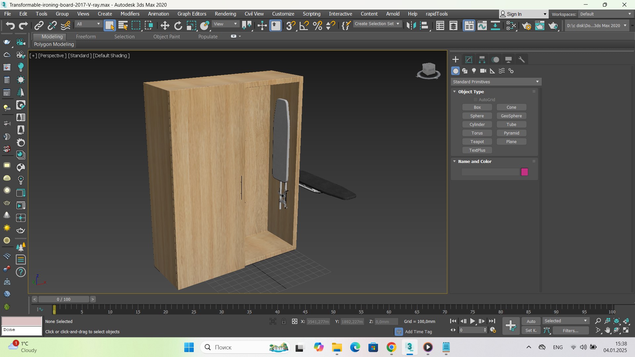Activate the Select and Link tool

(x=39, y=25)
